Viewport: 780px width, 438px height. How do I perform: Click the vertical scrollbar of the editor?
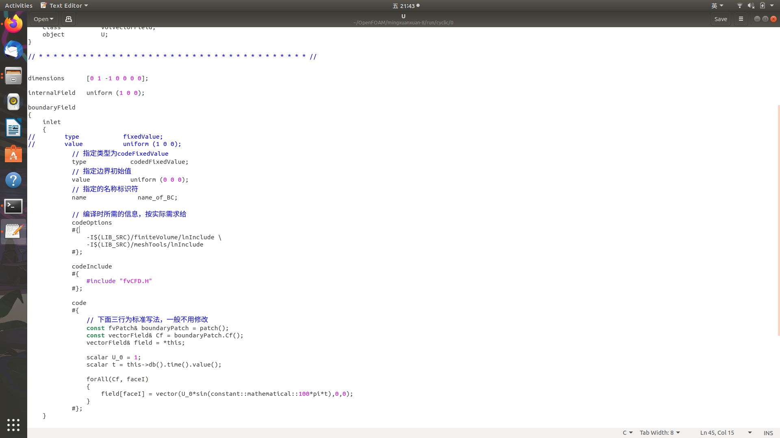pos(778,220)
